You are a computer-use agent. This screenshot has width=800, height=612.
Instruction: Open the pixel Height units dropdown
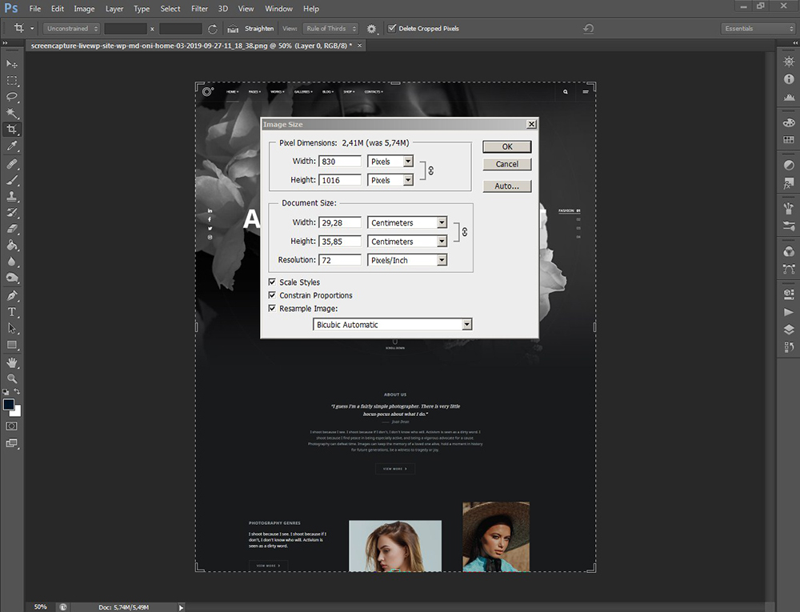click(x=390, y=180)
